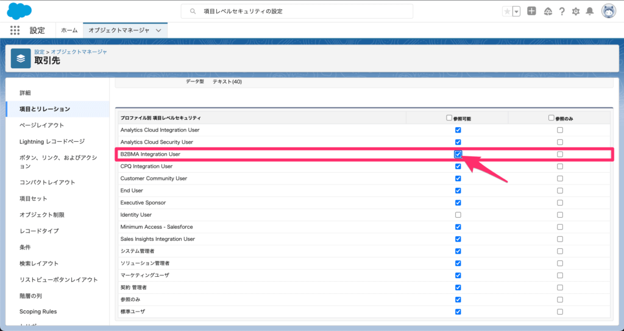624x331 pixels.
Task: Open the help question mark icon
Action: [x=561, y=12]
